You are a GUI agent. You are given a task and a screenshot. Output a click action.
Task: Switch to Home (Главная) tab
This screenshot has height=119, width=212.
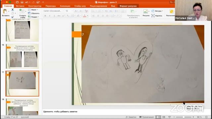pos(8,6)
